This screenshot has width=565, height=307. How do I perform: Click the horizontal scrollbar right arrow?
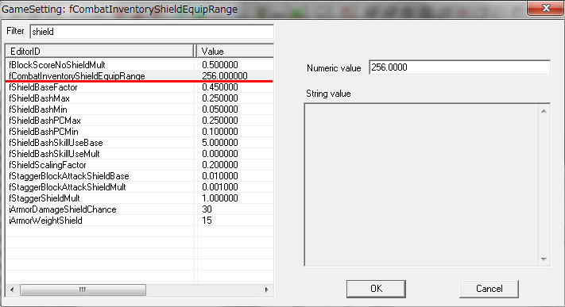tap(267, 290)
